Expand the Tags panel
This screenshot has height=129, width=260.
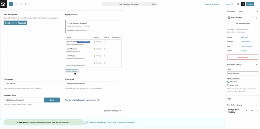coord(256,99)
